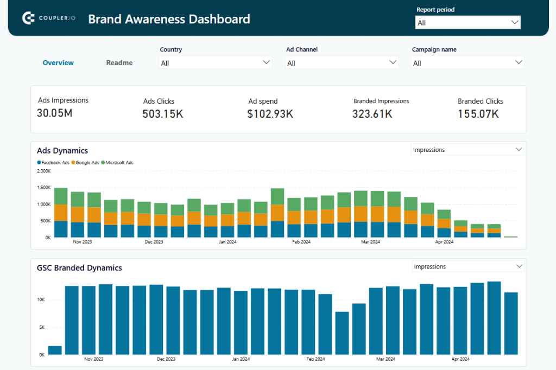Select the Microsoft Ads legend swatch
This screenshot has width=556, height=370.
(x=103, y=163)
